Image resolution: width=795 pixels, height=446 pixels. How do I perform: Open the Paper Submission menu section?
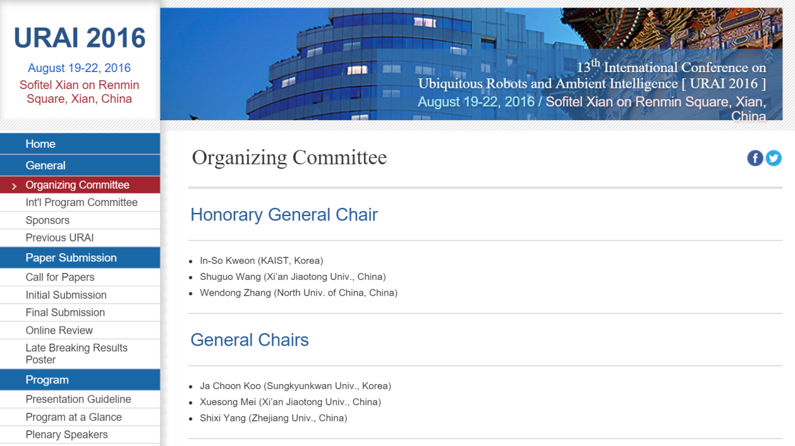[x=71, y=257]
